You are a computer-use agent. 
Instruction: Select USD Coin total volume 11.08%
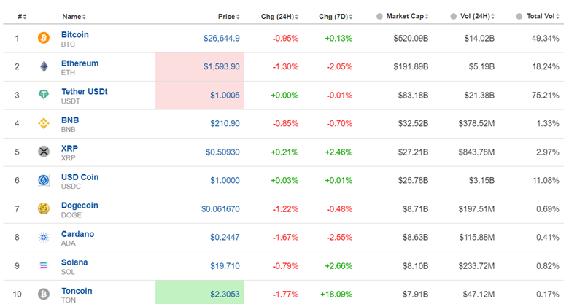coord(546,180)
